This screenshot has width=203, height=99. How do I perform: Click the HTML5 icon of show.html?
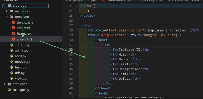click(x=13, y=39)
